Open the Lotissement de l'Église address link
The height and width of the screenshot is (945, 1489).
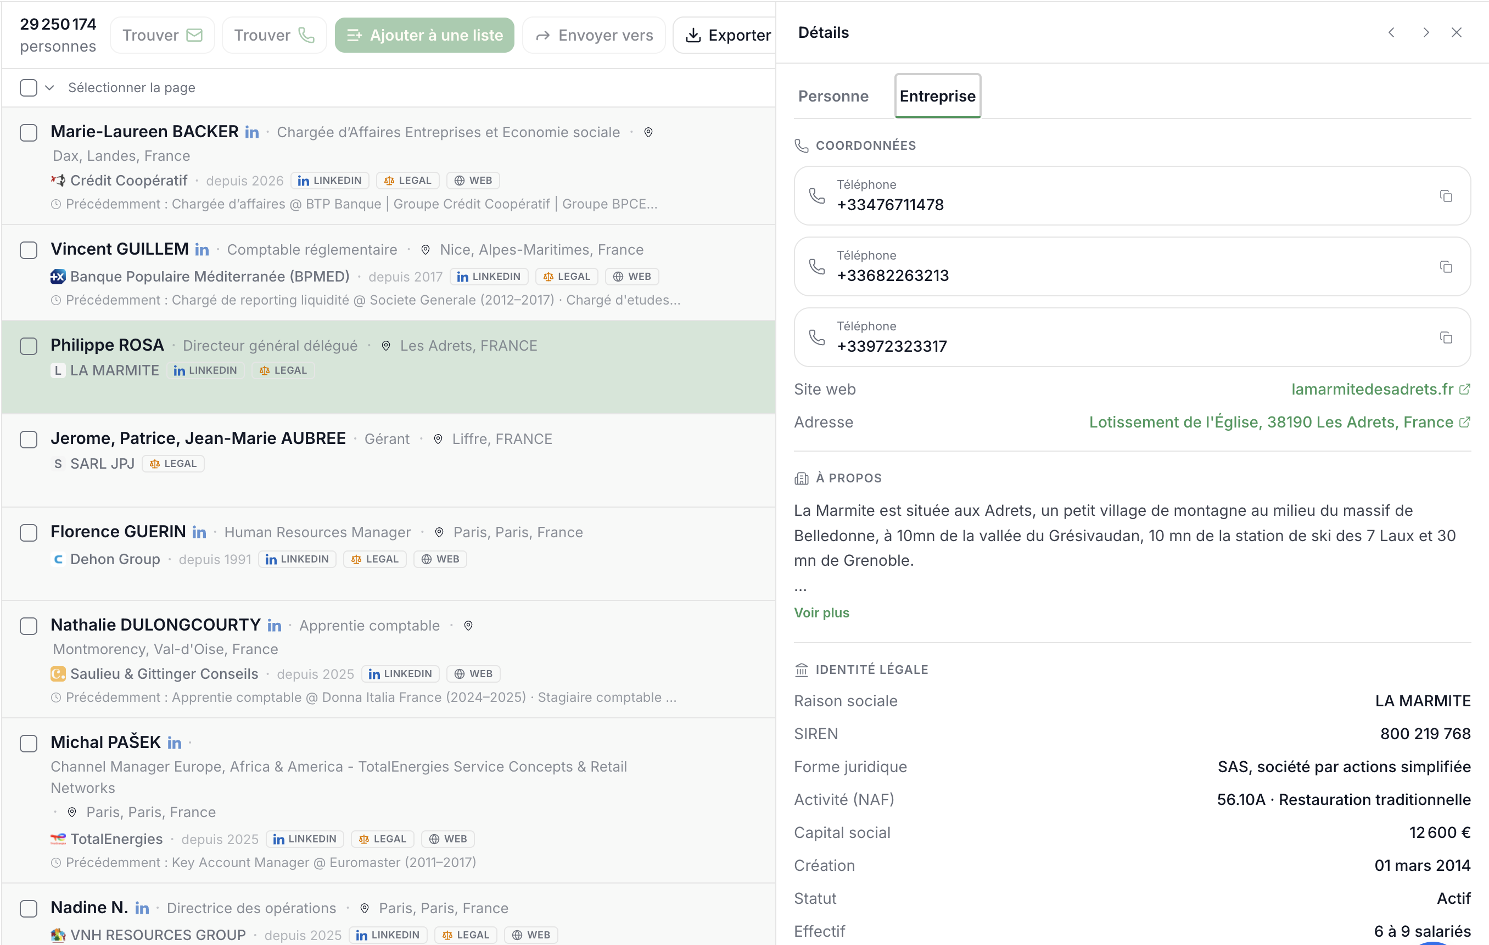[x=1279, y=422]
